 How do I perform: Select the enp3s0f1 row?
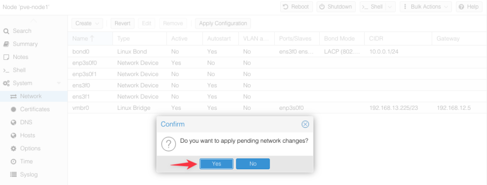277,74
